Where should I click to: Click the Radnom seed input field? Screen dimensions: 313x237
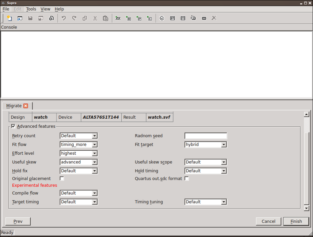206,136
